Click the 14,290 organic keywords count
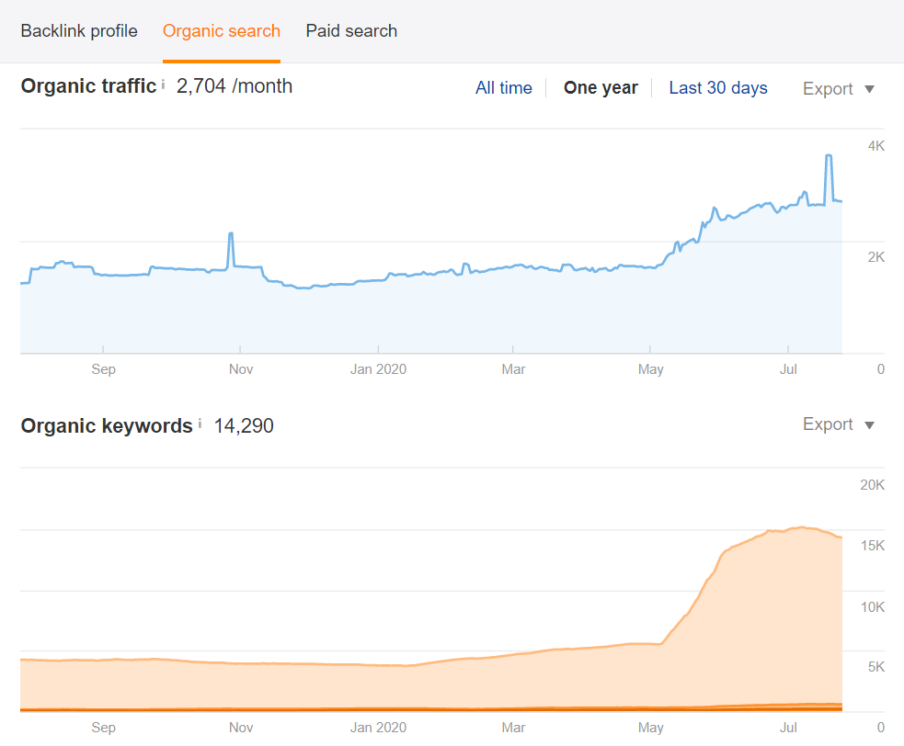 point(244,425)
